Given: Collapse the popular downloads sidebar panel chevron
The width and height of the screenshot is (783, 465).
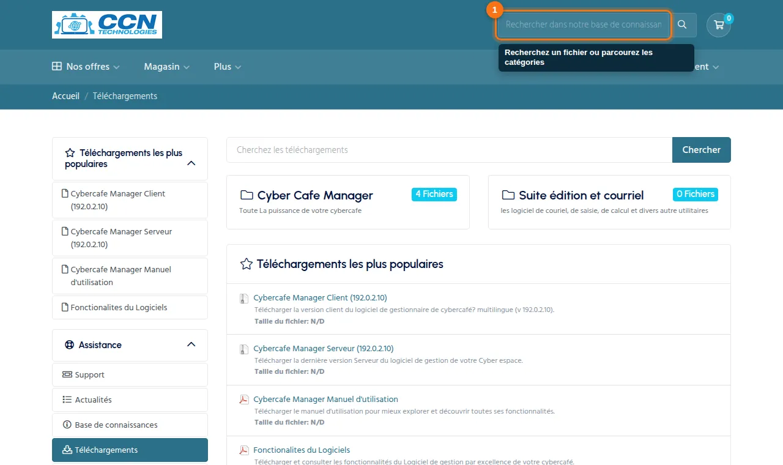Looking at the screenshot, I should 191,163.
